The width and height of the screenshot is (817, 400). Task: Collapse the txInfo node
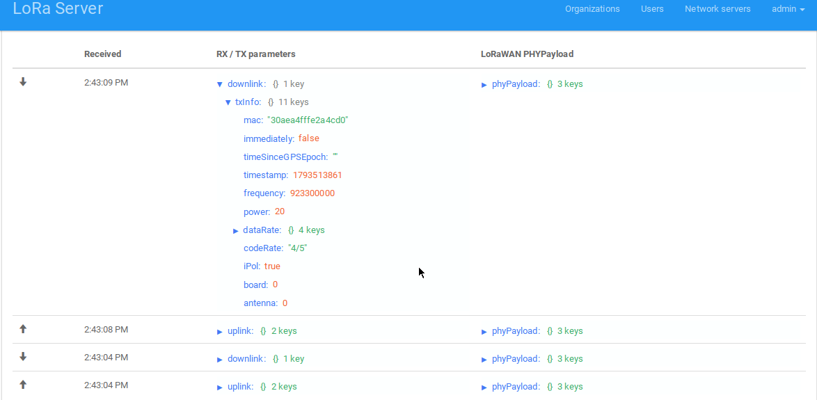click(228, 102)
